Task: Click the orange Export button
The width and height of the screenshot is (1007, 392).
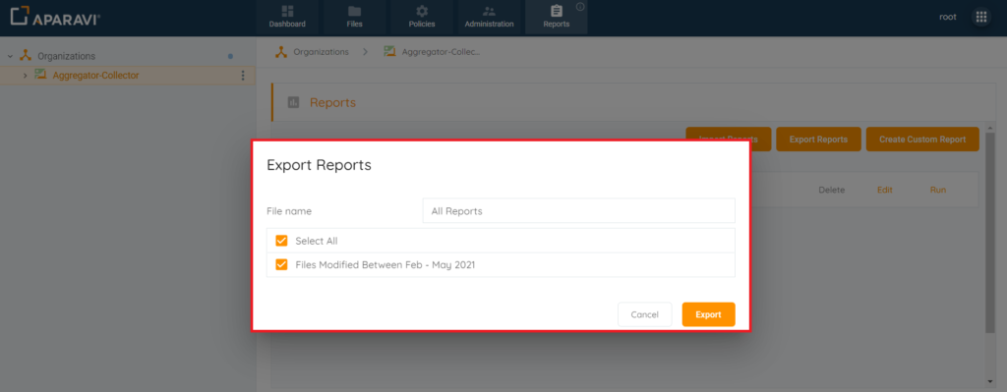Action: point(708,314)
